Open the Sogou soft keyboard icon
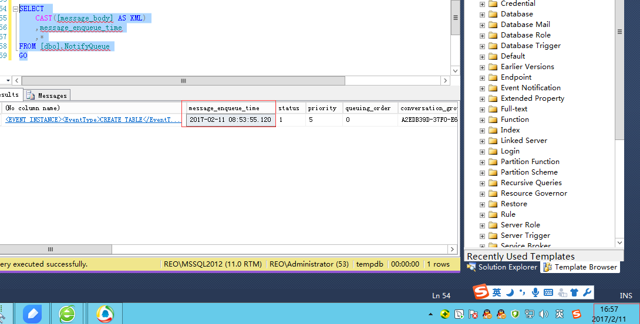640x324 pixels. tap(548, 292)
